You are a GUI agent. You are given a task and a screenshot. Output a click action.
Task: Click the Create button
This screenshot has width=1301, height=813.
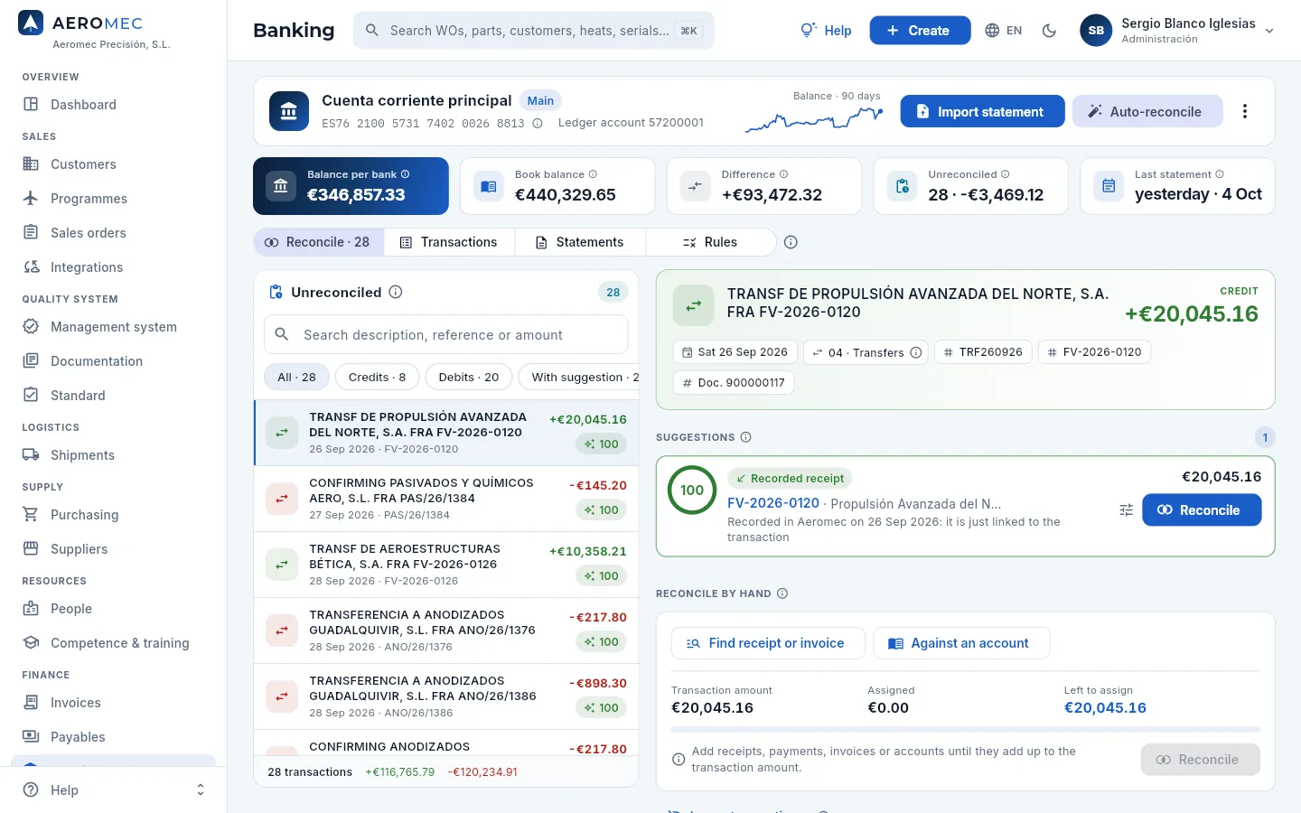920,31
